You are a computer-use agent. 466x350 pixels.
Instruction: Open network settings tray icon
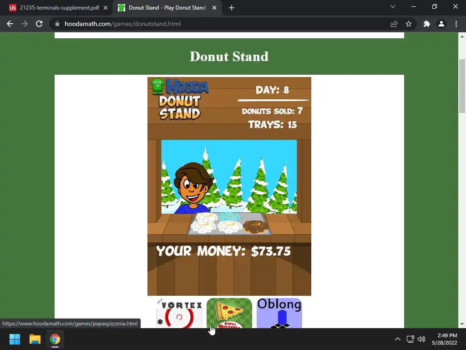410,339
